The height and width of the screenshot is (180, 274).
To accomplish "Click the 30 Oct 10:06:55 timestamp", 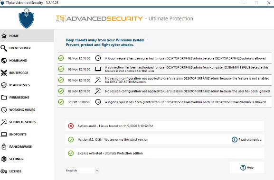I will (x=79, y=102).
